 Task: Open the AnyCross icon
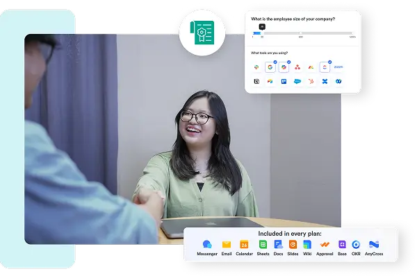[x=374, y=245]
